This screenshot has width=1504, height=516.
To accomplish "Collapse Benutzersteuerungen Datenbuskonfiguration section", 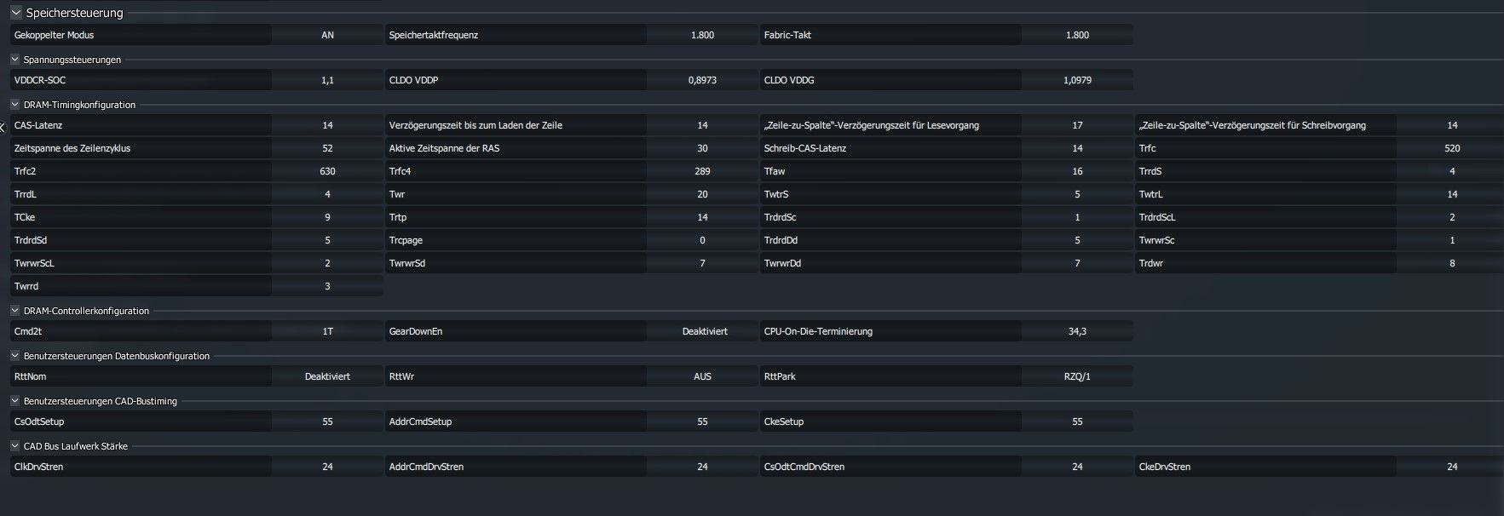I will click(14, 356).
